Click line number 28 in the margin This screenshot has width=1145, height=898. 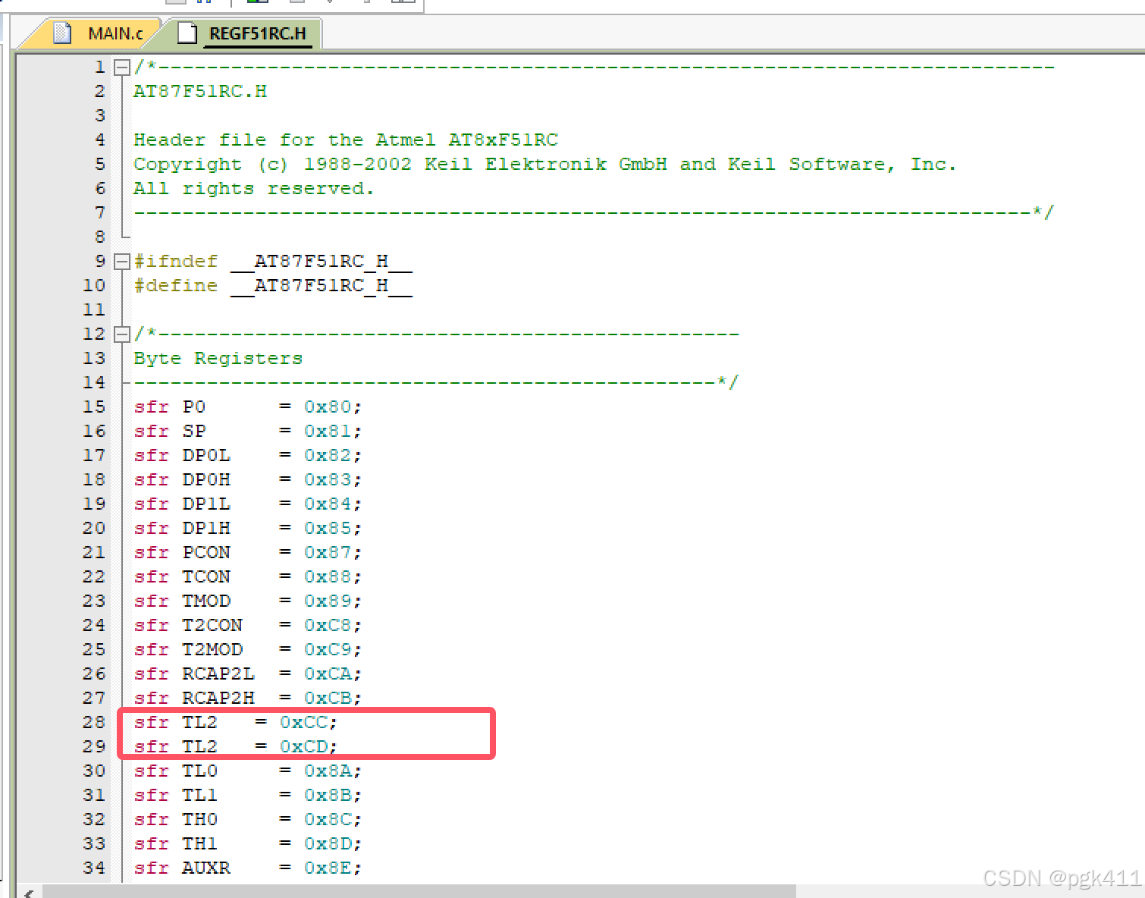[x=94, y=722]
